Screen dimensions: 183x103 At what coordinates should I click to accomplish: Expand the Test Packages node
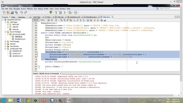pyautogui.click(x=5, y=41)
